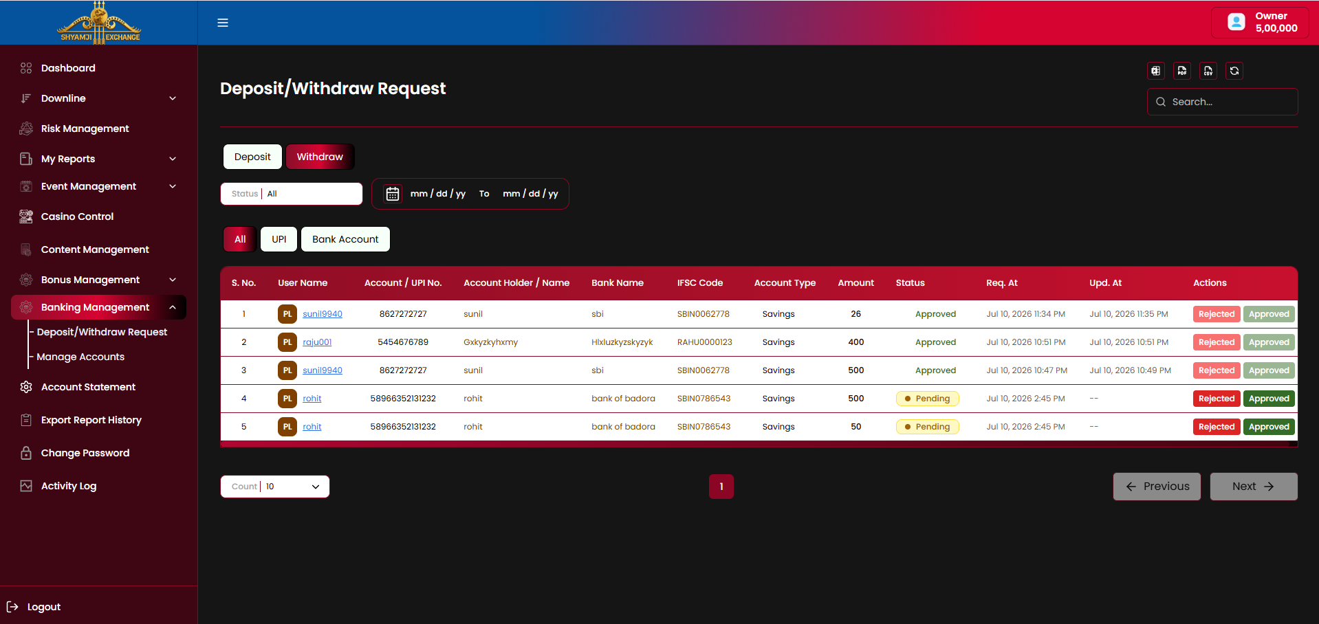Viewport: 1319px width, 624px height.
Task: Click the Risk Management sidebar icon
Action: (26, 129)
